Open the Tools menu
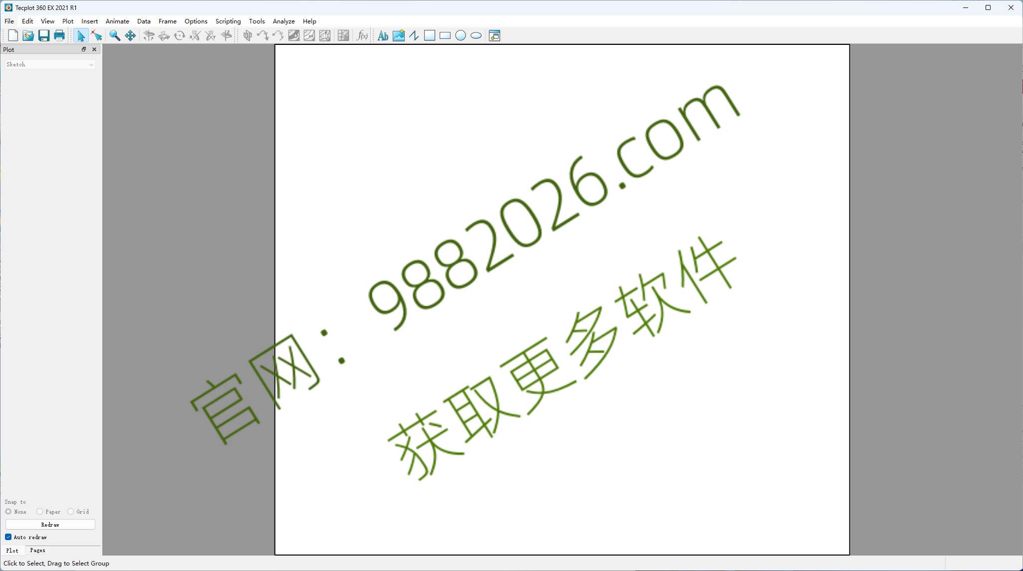Image resolution: width=1023 pixels, height=571 pixels. pos(256,21)
